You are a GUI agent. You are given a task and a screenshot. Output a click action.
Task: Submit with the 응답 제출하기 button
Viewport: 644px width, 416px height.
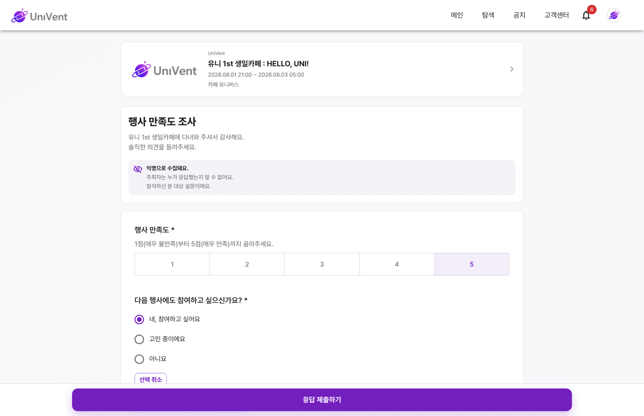pos(322,400)
